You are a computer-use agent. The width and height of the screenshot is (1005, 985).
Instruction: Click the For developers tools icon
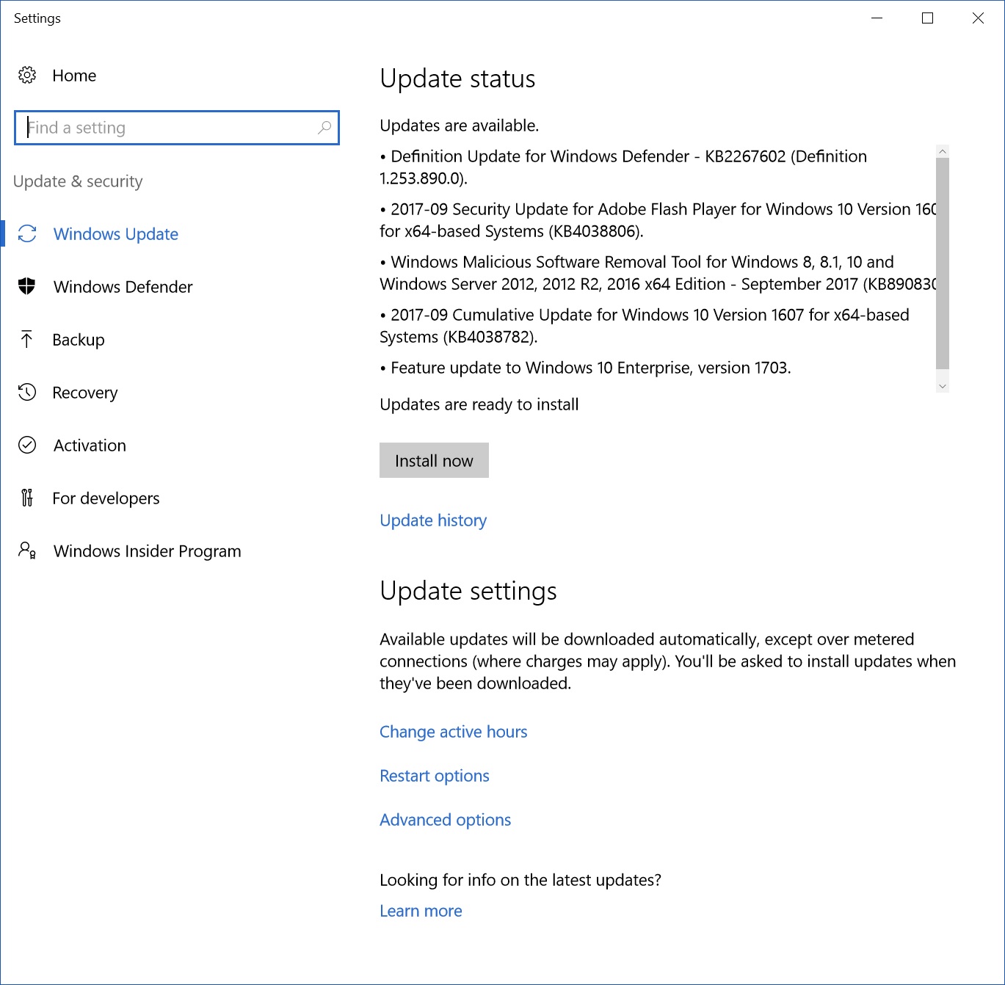coord(27,498)
